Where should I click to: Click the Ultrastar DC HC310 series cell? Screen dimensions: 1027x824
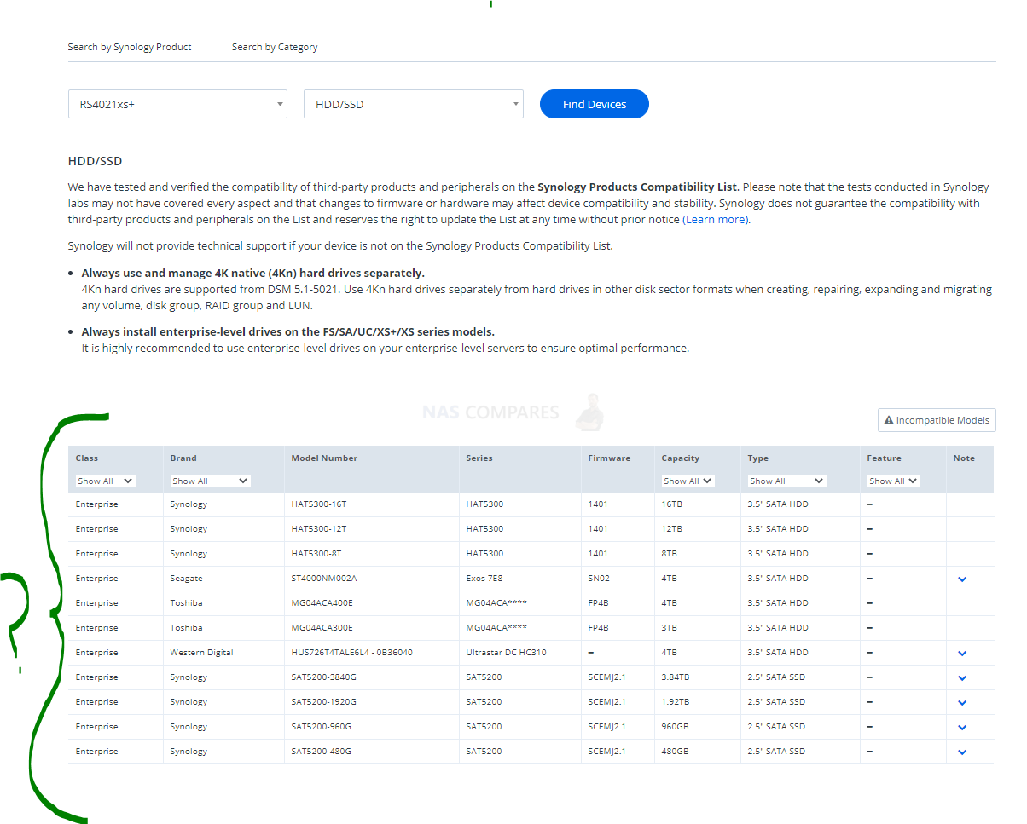pos(507,653)
